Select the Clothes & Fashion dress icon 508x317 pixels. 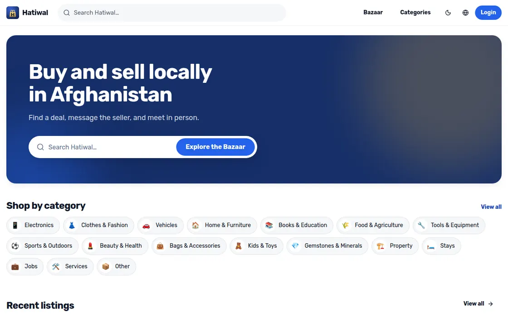tap(72, 225)
